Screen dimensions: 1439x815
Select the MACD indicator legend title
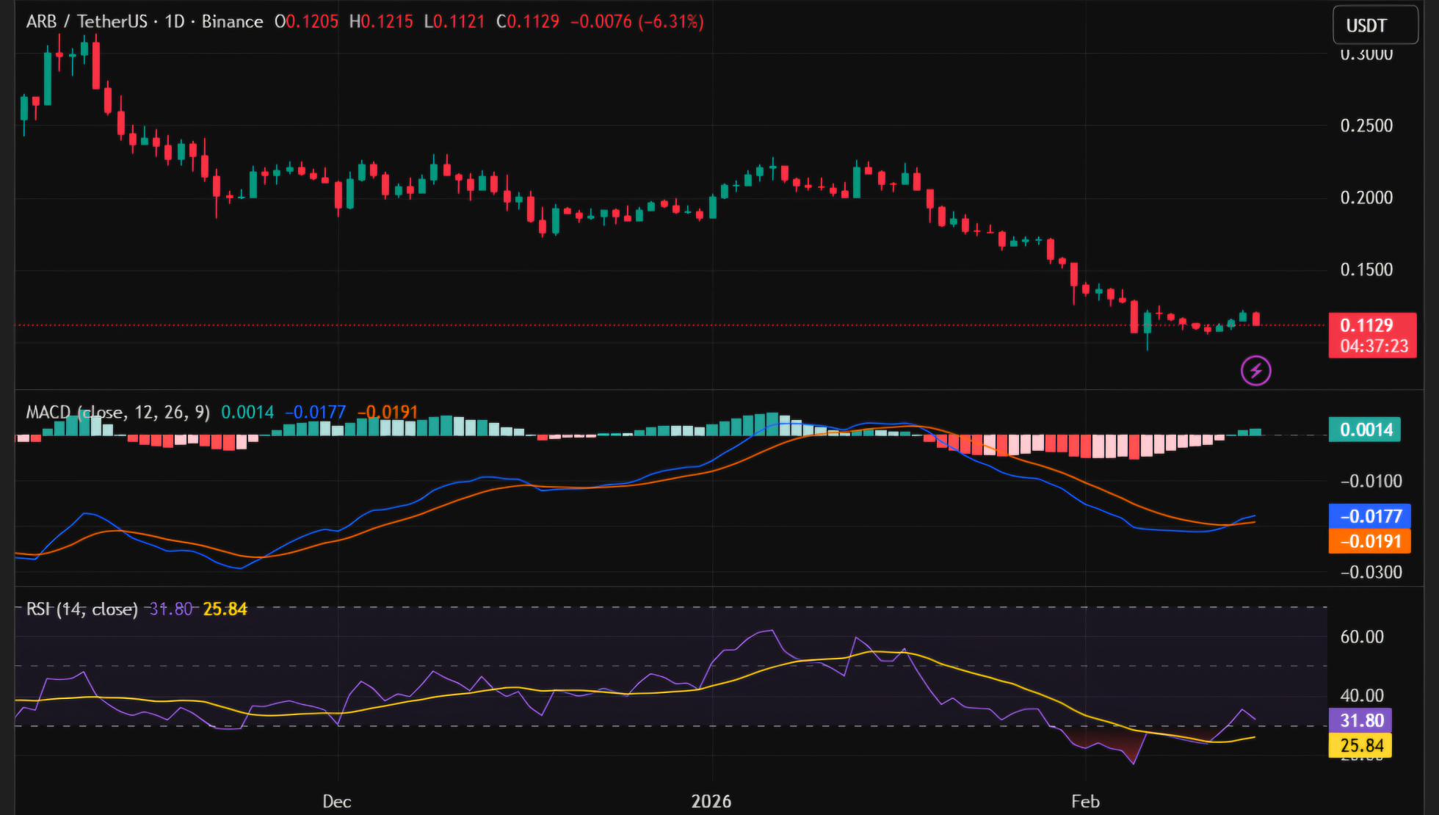117,413
